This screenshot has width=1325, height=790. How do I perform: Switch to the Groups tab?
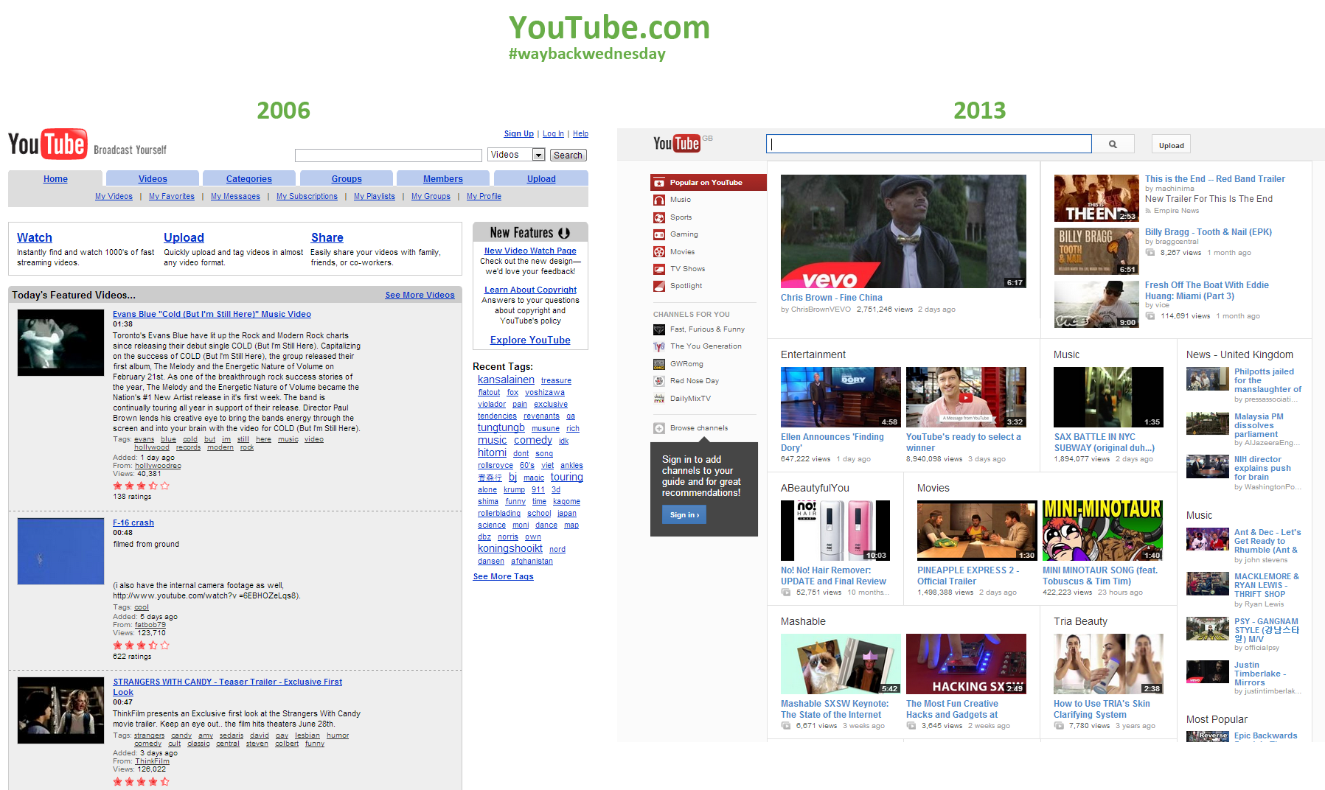347,179
